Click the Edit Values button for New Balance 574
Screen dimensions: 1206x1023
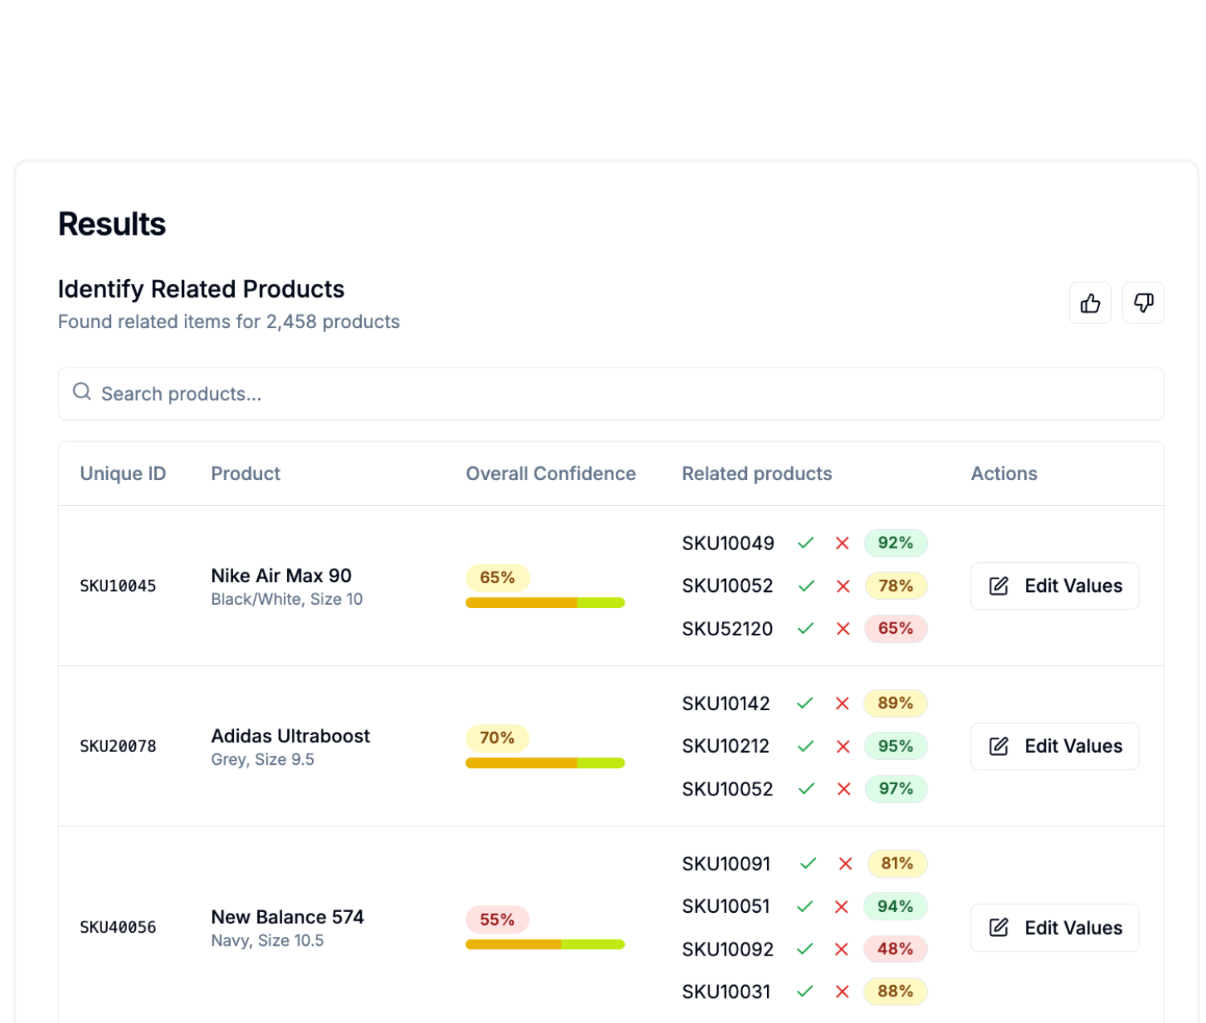tap(1054, 927)
